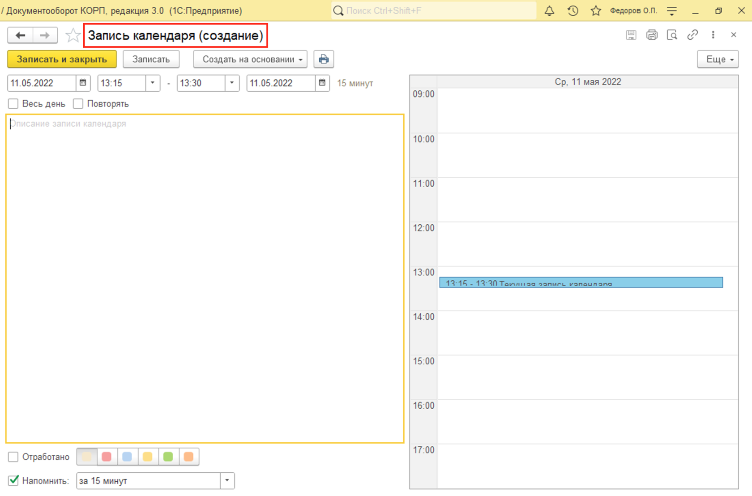Go back with the left arrow button
The image size is (752, 496).
[20, 35]
